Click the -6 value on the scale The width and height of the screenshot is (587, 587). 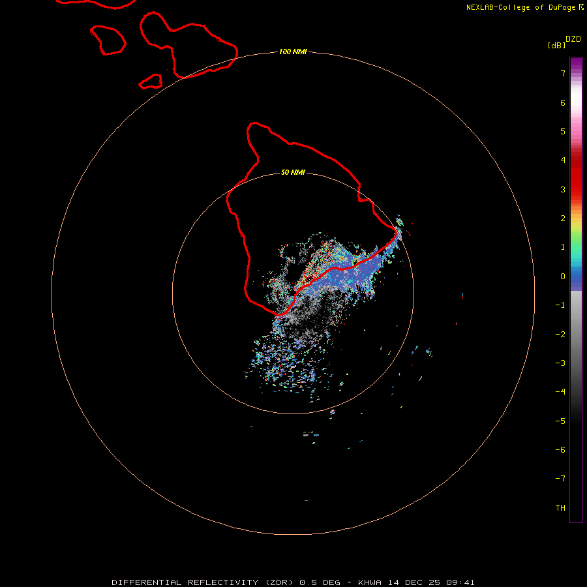[x=560, y=450]
